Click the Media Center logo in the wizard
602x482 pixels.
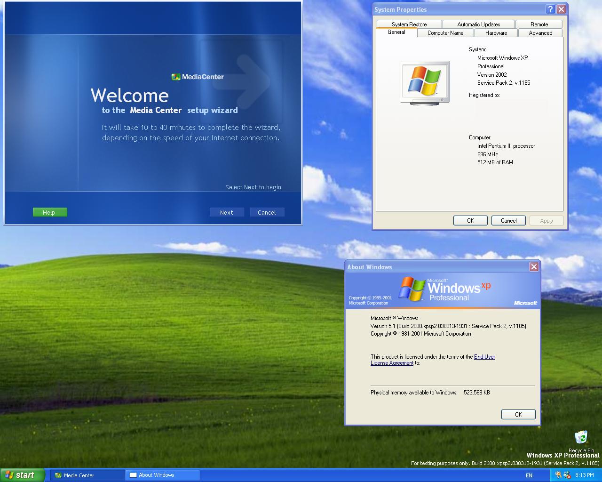tap(198, 77)
